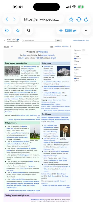Screen dimensions: 93x202
Task: Open the 'Wikipedia' link in welcome heading
Action: pyautogui.click(x=43, y=52)
